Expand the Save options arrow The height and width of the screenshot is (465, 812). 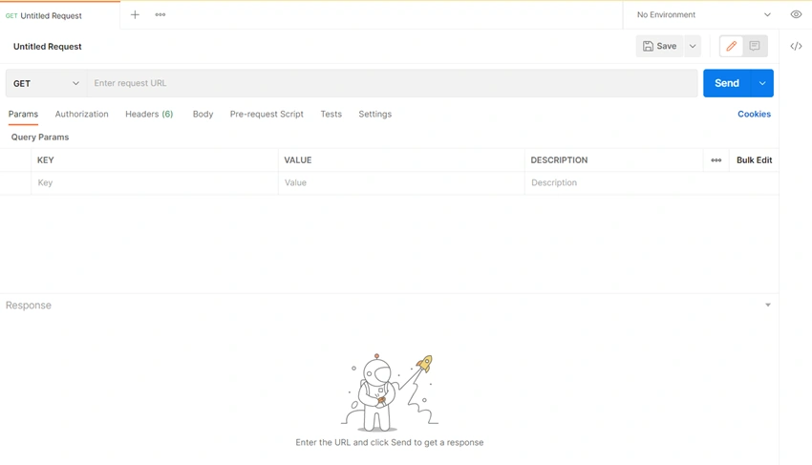(x=693, y=46)
